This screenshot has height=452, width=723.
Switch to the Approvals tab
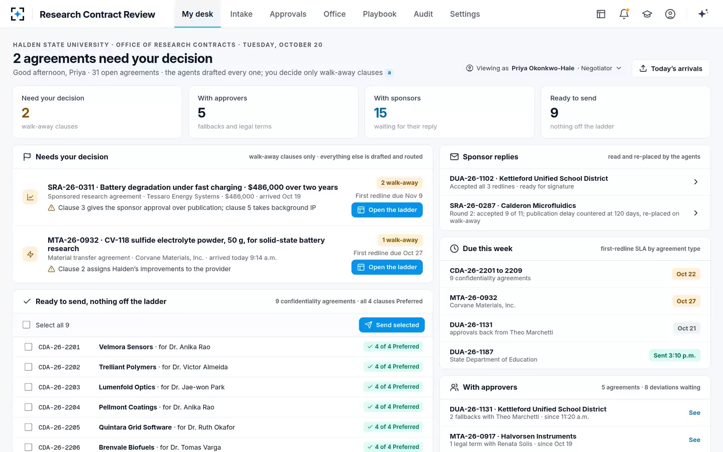[x=288, y=14]
